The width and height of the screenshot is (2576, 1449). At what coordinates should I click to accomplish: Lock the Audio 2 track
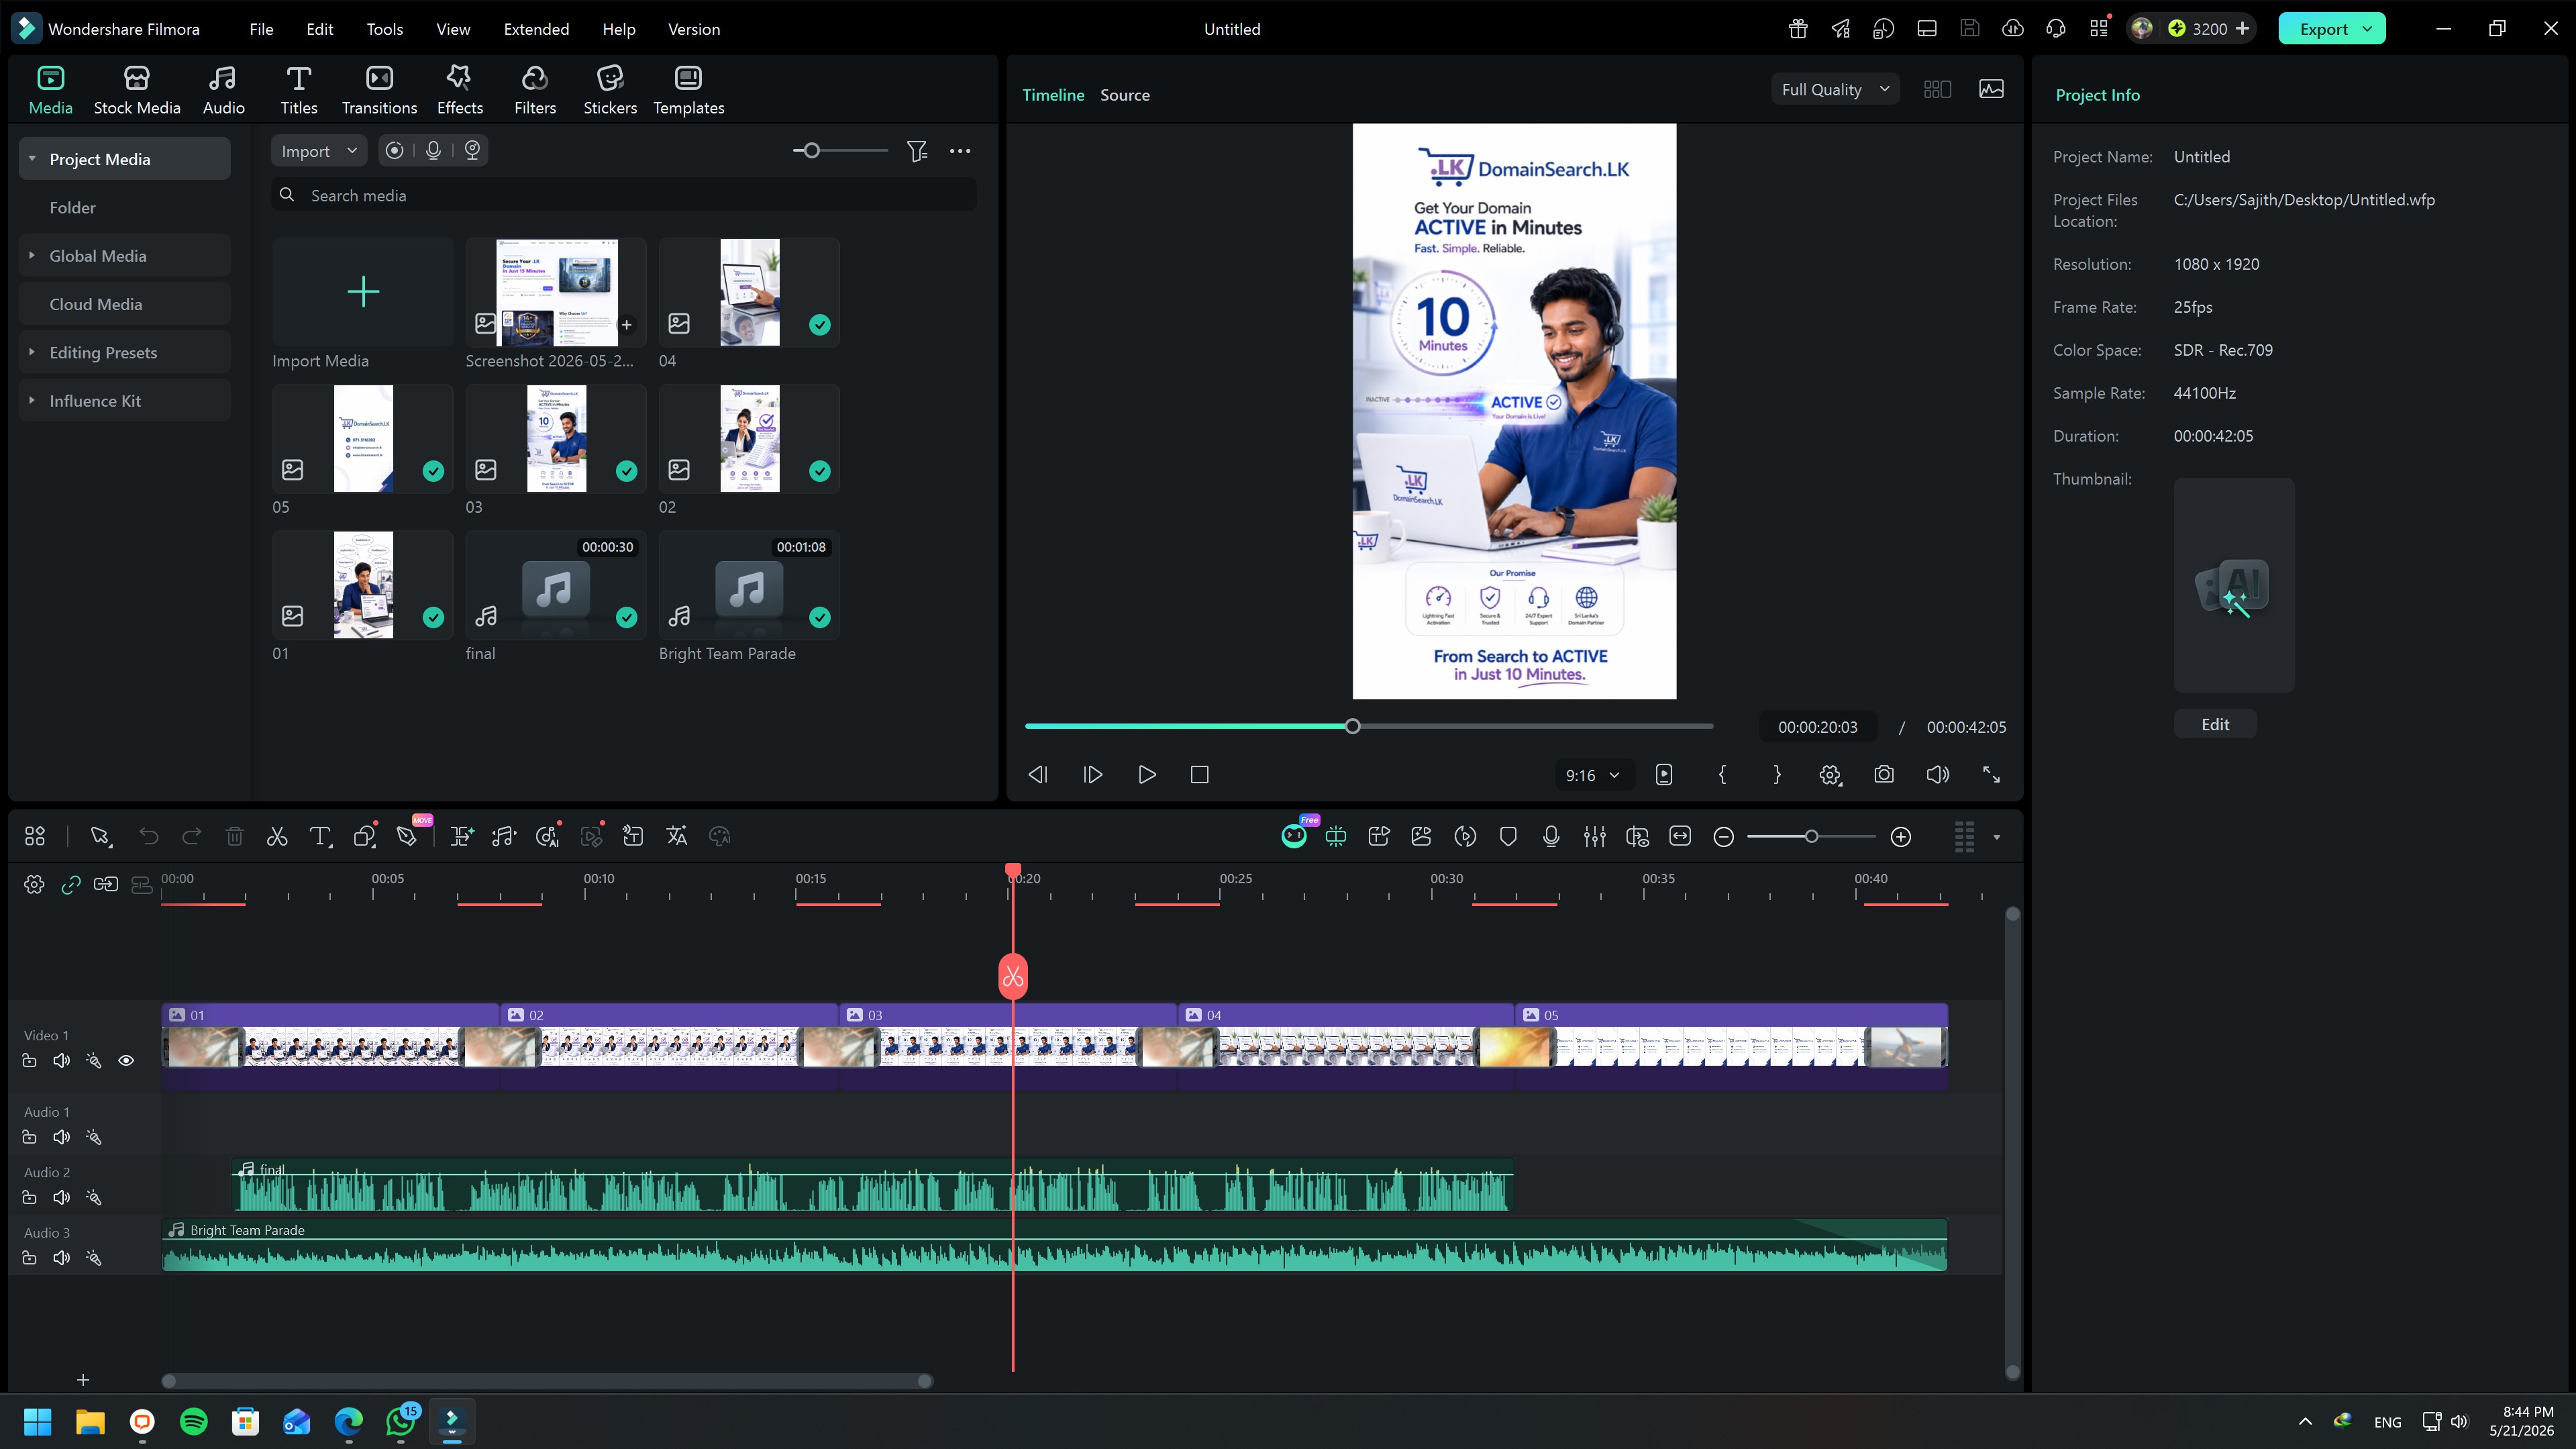[29, 1197]
